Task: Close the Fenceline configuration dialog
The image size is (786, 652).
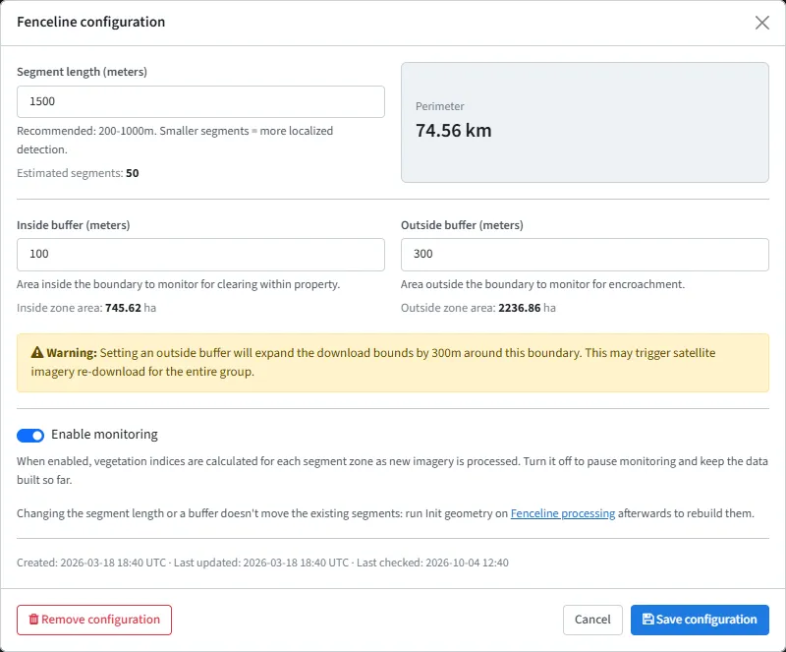Action: [762, 23]
